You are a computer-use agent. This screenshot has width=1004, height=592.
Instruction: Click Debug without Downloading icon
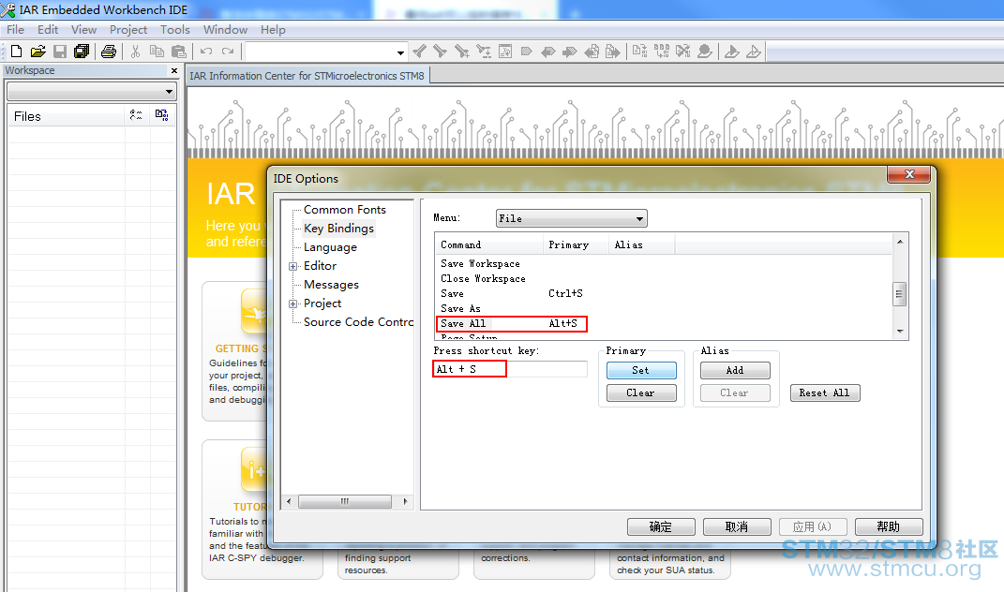click(x=754, y=52)
